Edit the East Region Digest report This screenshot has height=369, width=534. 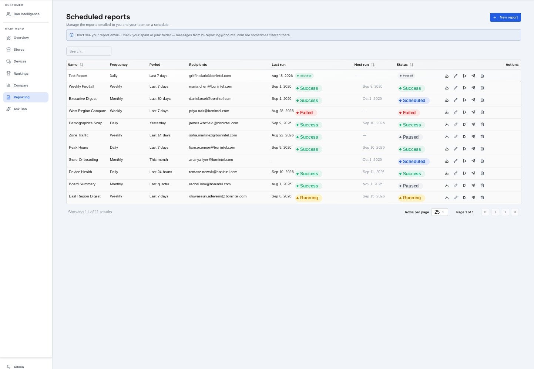click(x=456, y=198)
